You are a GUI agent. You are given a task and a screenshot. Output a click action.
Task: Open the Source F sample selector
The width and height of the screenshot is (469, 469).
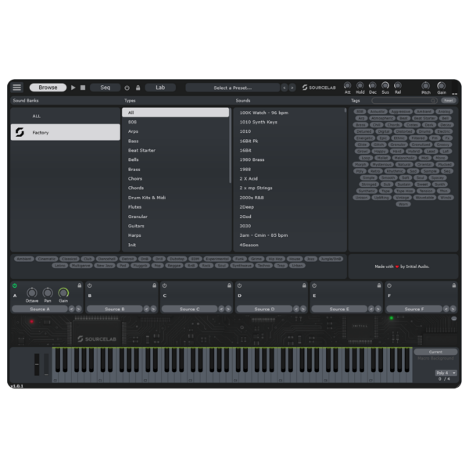click(414, 309)
